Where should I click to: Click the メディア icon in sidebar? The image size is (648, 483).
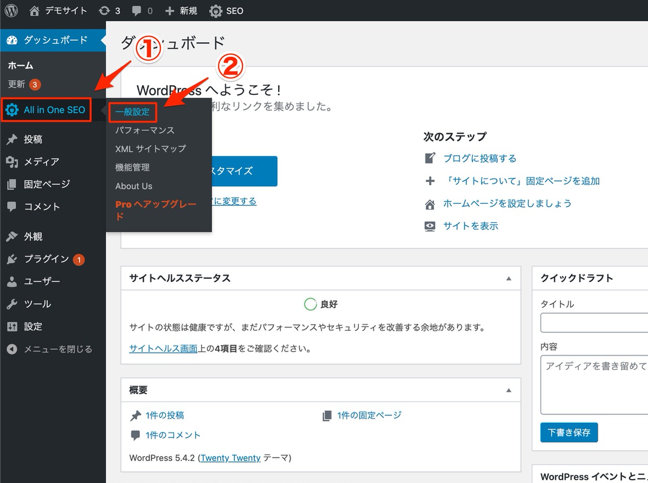(12, 162)
